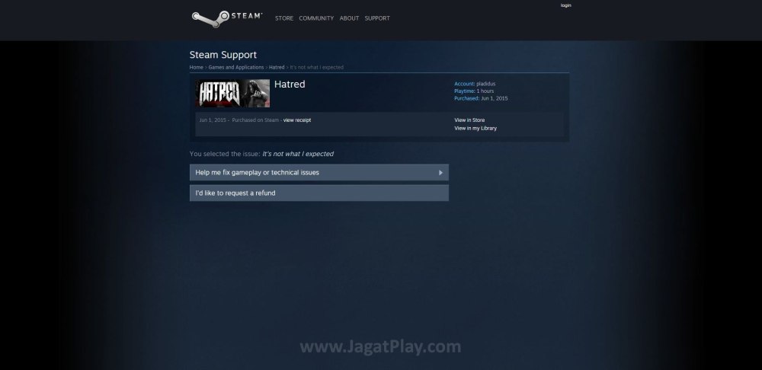Expand arrow on gameplay issues option
The height and width of the screenshot is (370, 762).
click(x=440, y=172)
